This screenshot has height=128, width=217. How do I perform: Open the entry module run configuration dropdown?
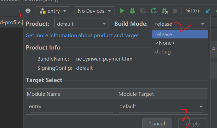pyautogui.click(x=53, y=11)
